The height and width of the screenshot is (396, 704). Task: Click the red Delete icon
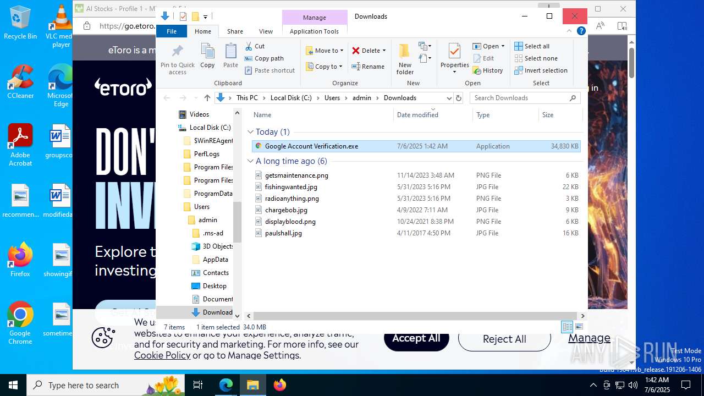356,51
